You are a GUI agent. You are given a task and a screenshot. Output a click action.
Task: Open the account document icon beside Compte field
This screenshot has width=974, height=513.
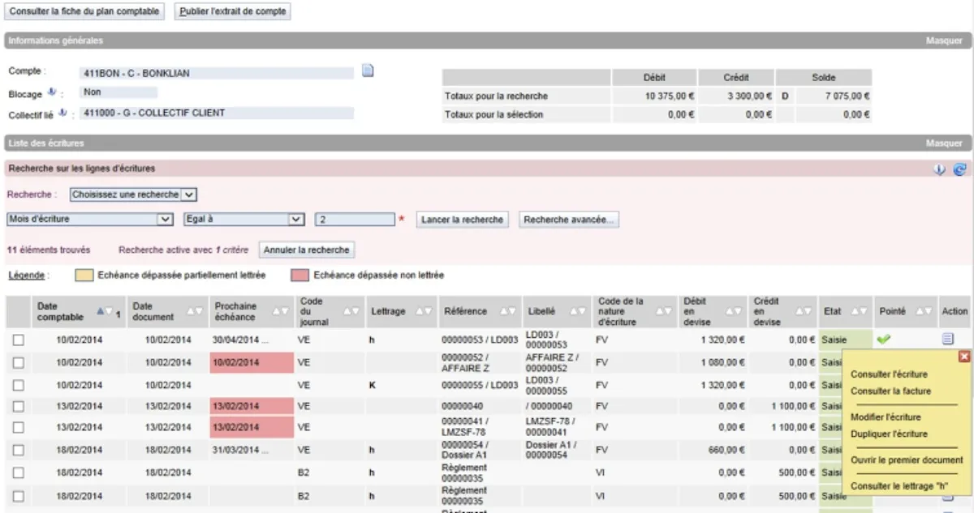pyautogui.click(x=368, y=71)
